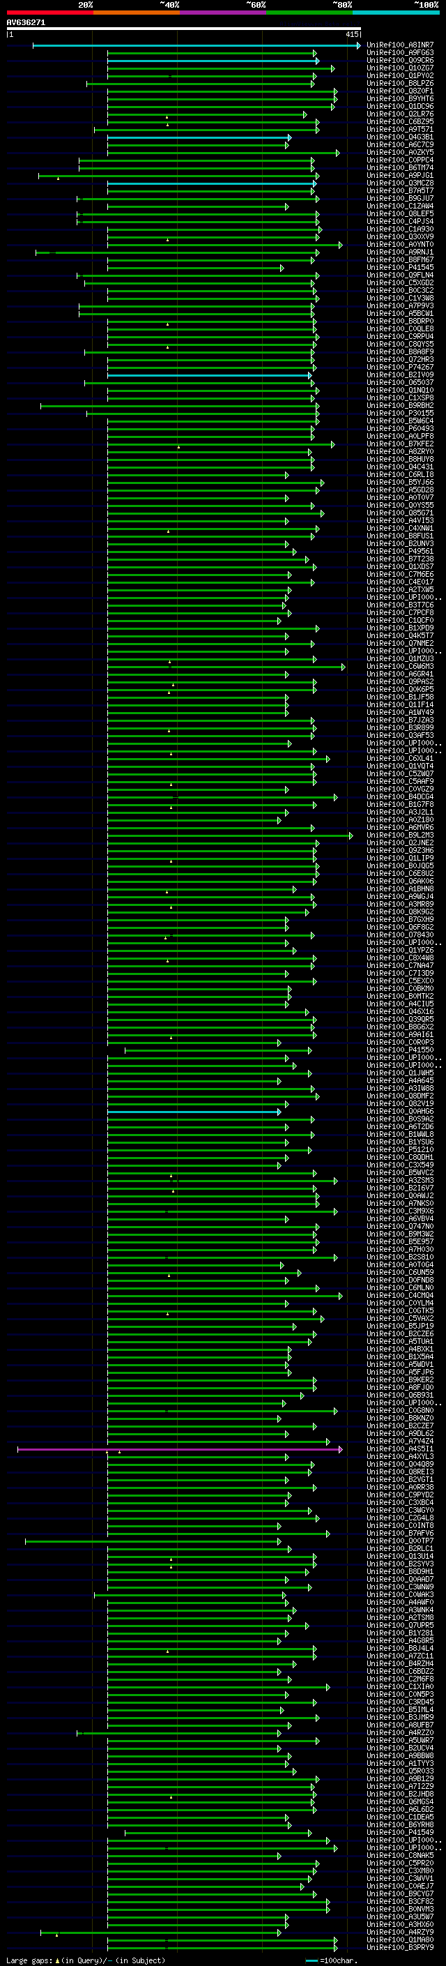Click the label UniRef100_A0ZKY5
The width and height of the screenshot is (446, 1966).
[399, 153]
